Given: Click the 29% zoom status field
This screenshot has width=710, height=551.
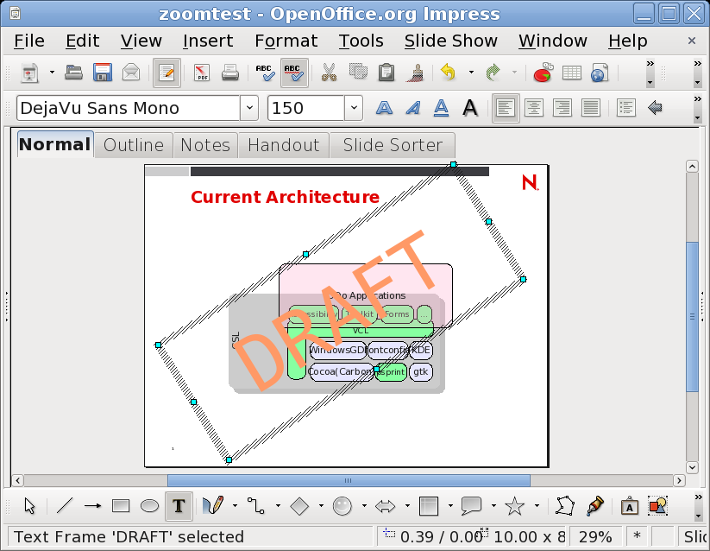Looking at the screenshot, I should point(595,536).
